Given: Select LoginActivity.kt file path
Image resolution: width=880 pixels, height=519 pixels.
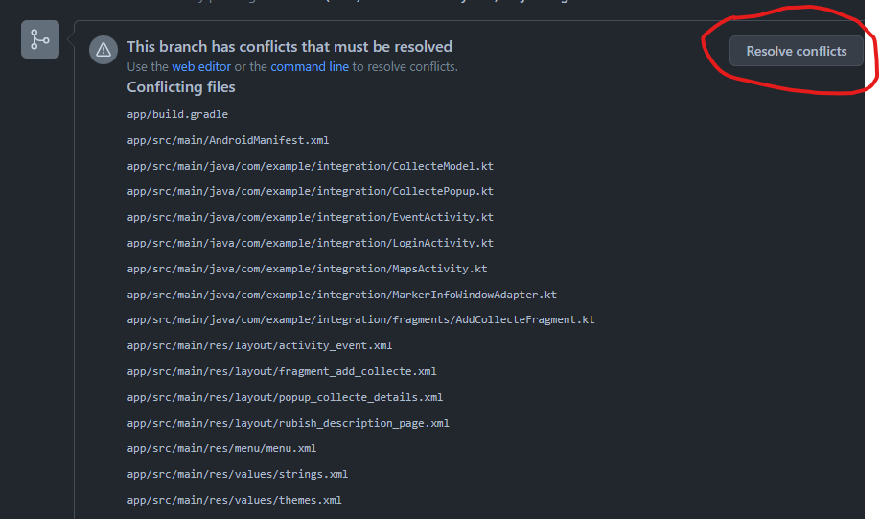Looking at the screenshot, I should [311, 243].
